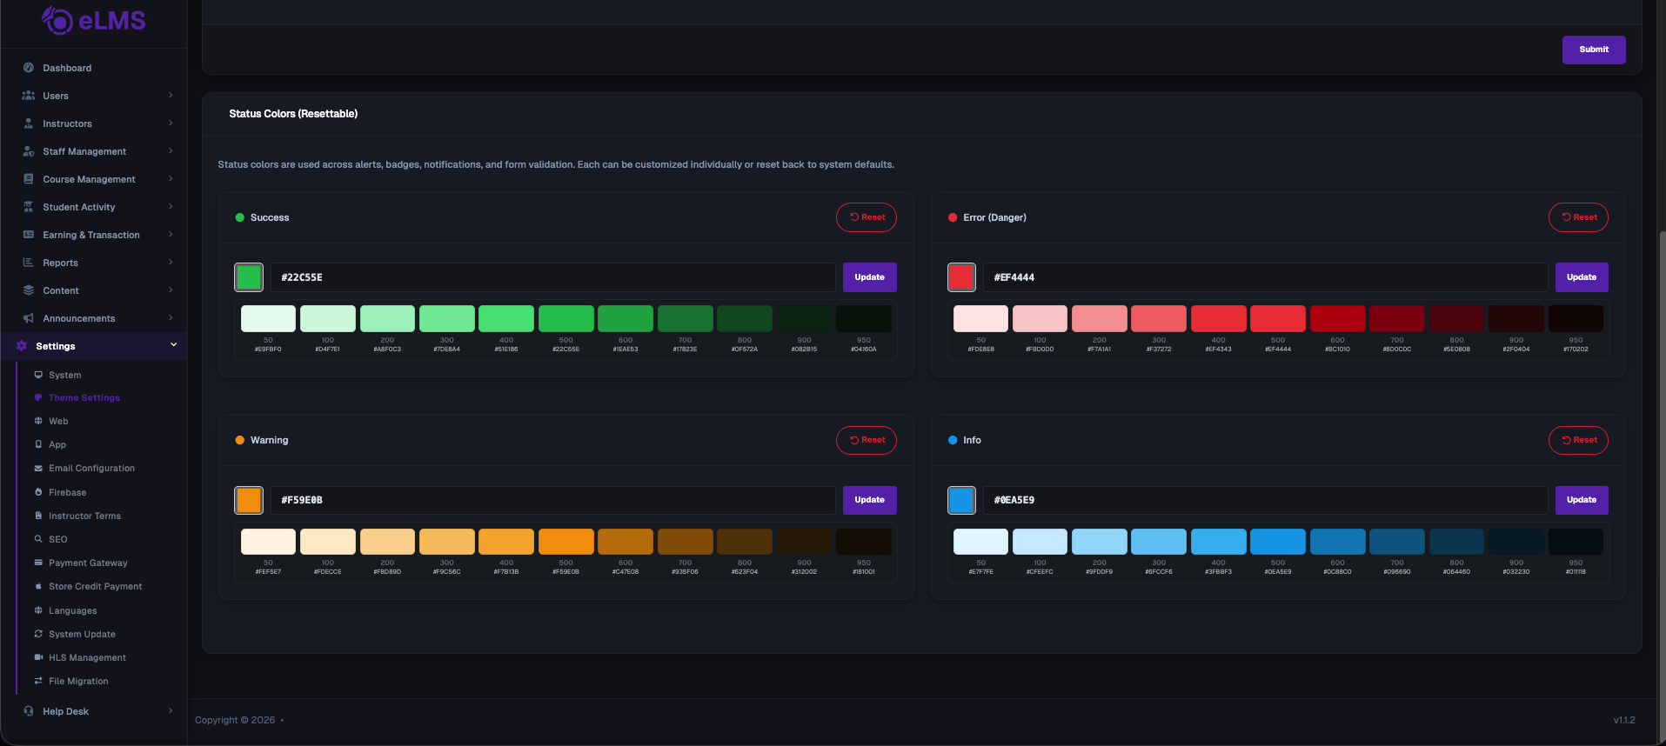
Task: Reset the Info color
Action: [1578, 440]
